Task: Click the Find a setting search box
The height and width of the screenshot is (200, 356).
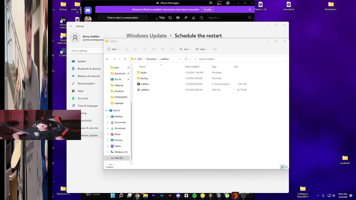Action: (87, 51)
